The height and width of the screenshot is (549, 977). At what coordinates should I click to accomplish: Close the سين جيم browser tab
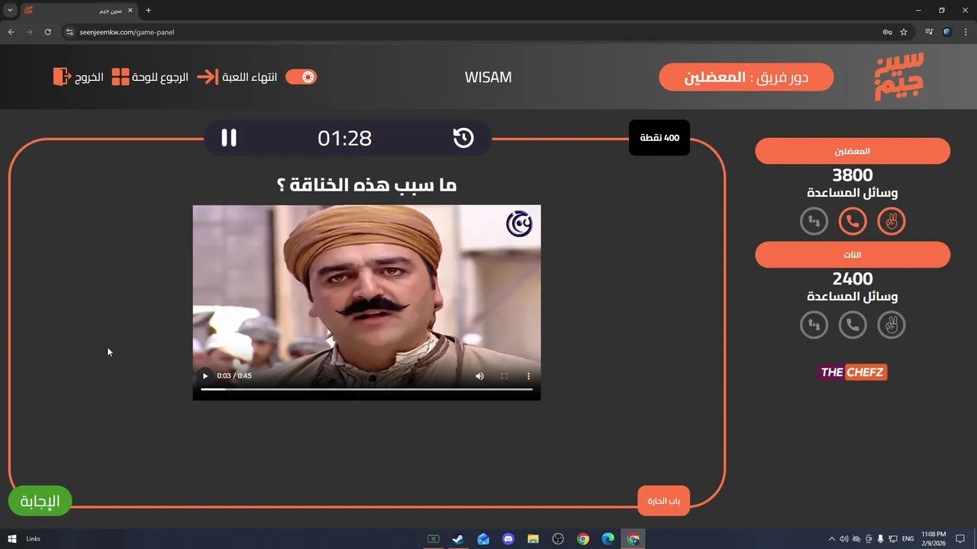(x=130, y=11)
